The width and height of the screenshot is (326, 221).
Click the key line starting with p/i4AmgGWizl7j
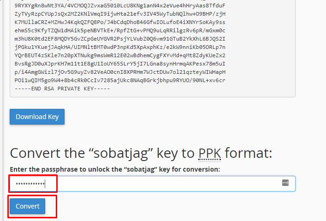point(120,72)
